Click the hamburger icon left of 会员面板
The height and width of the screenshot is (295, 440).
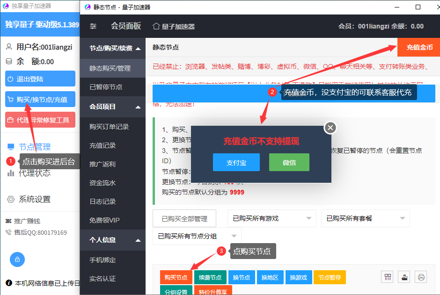[93, 26]
